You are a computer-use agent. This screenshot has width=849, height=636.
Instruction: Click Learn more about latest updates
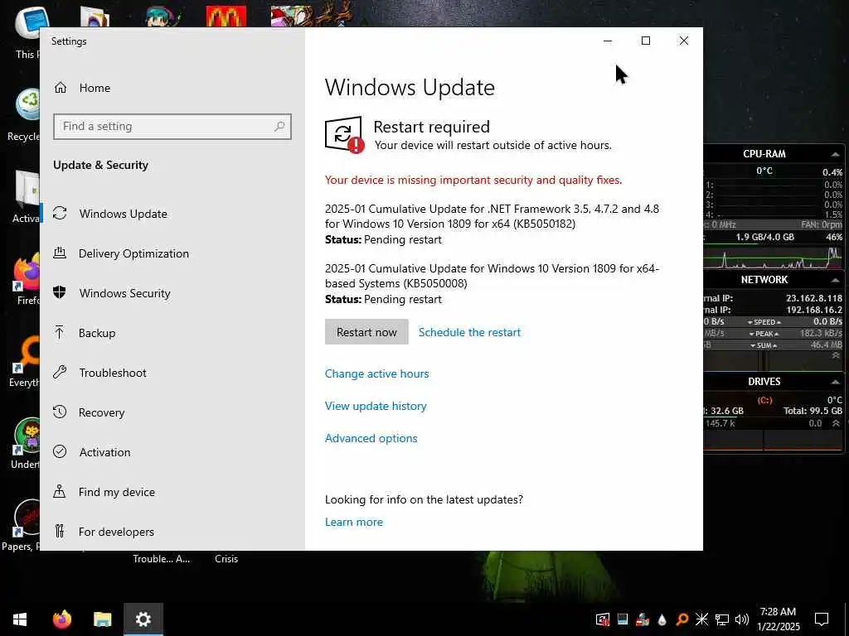[x=353, y=522]
